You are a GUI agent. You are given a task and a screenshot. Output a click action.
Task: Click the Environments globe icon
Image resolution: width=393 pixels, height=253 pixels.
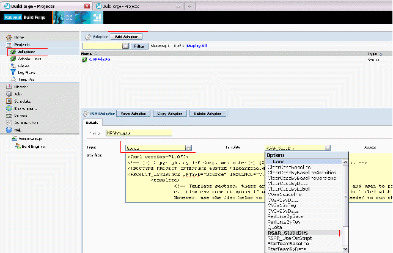coord(9,108)
